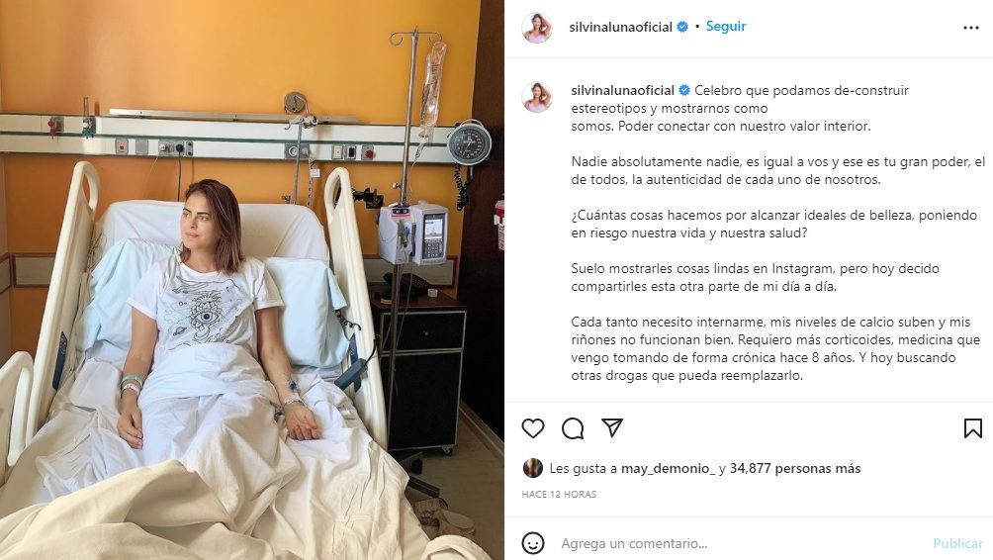Open silvinalunaoficial username in header
This screenshot has height=560, width=993.
coord(621,27)
